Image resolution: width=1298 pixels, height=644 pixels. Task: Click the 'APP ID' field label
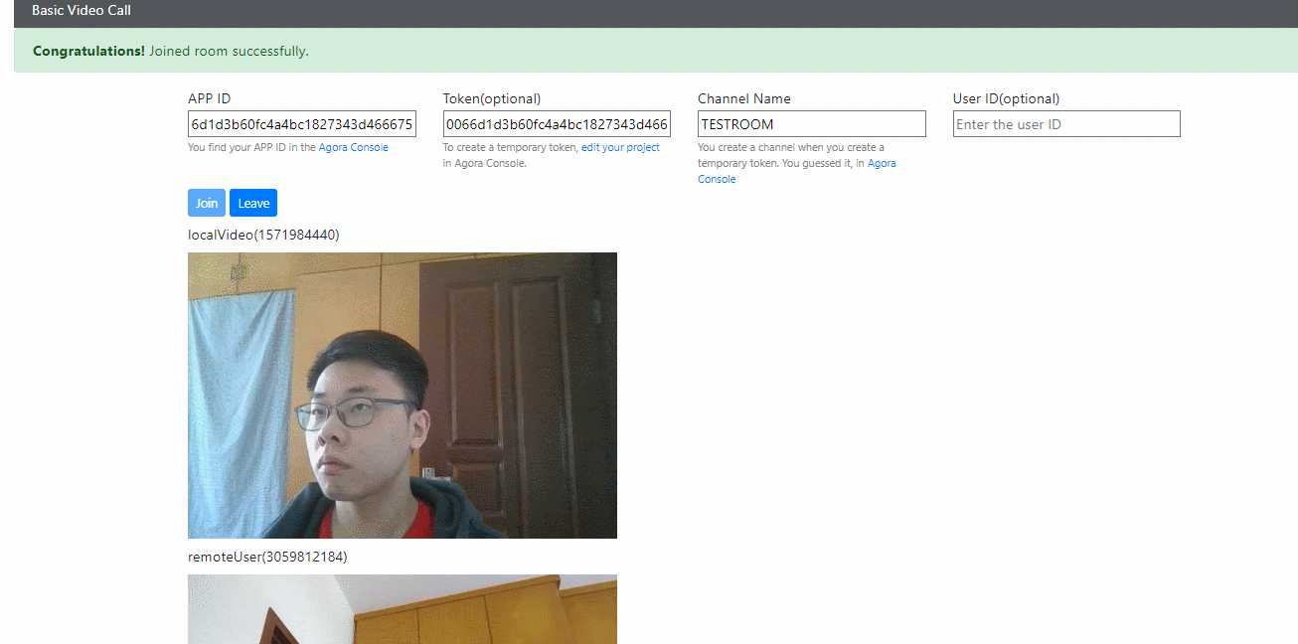(x=210, y=98)
